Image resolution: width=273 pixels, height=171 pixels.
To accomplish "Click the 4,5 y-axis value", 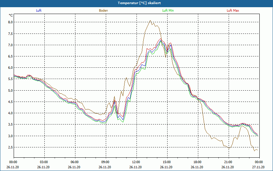I will 11,102.
